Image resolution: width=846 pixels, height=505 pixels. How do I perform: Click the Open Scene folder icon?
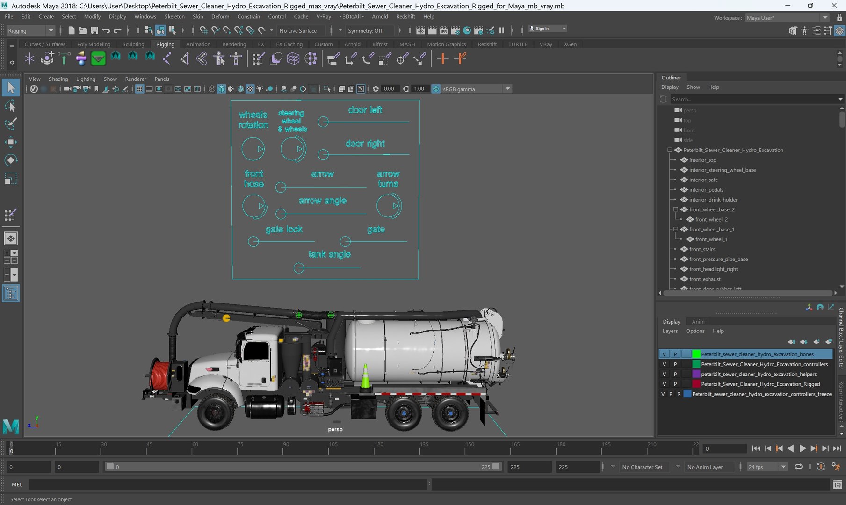83,30
